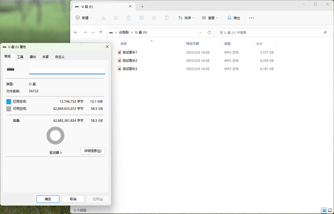Click the magnifier search icon
The image size is (334, 214).
pos(325,33)
